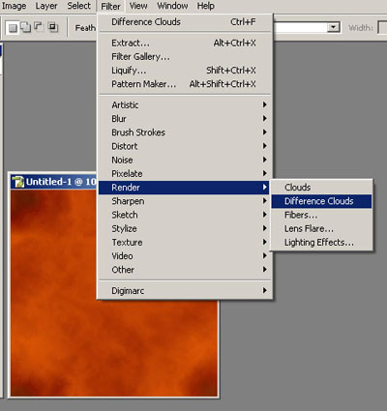This screenshot has width=387, height=411.
Task: Expand the Blur filter submenu
Action: click(185, 119)
